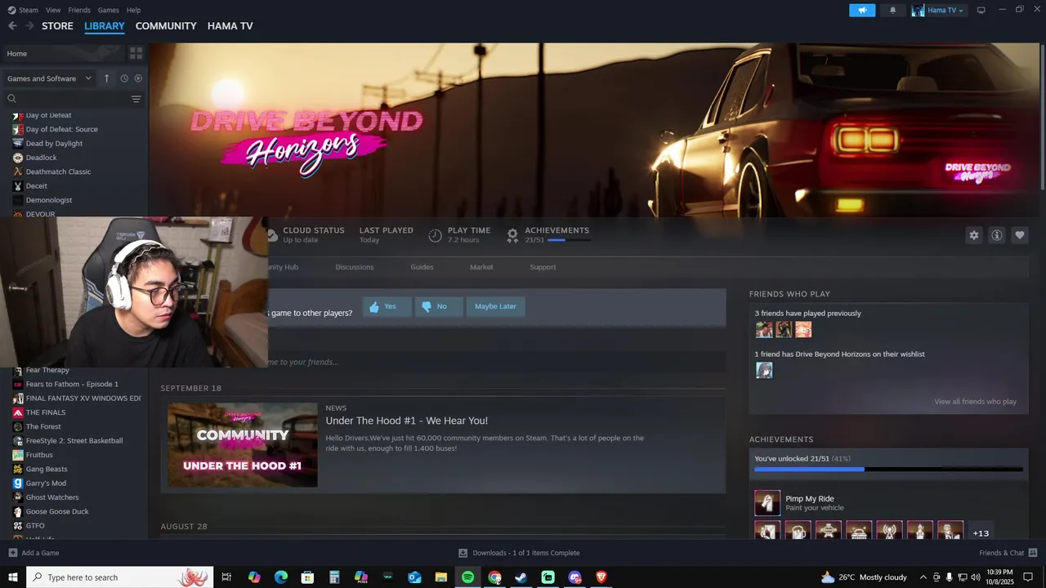The image size is (1046, 588).
Task: Open the Help menu
Action: click(x=133, y=10)
